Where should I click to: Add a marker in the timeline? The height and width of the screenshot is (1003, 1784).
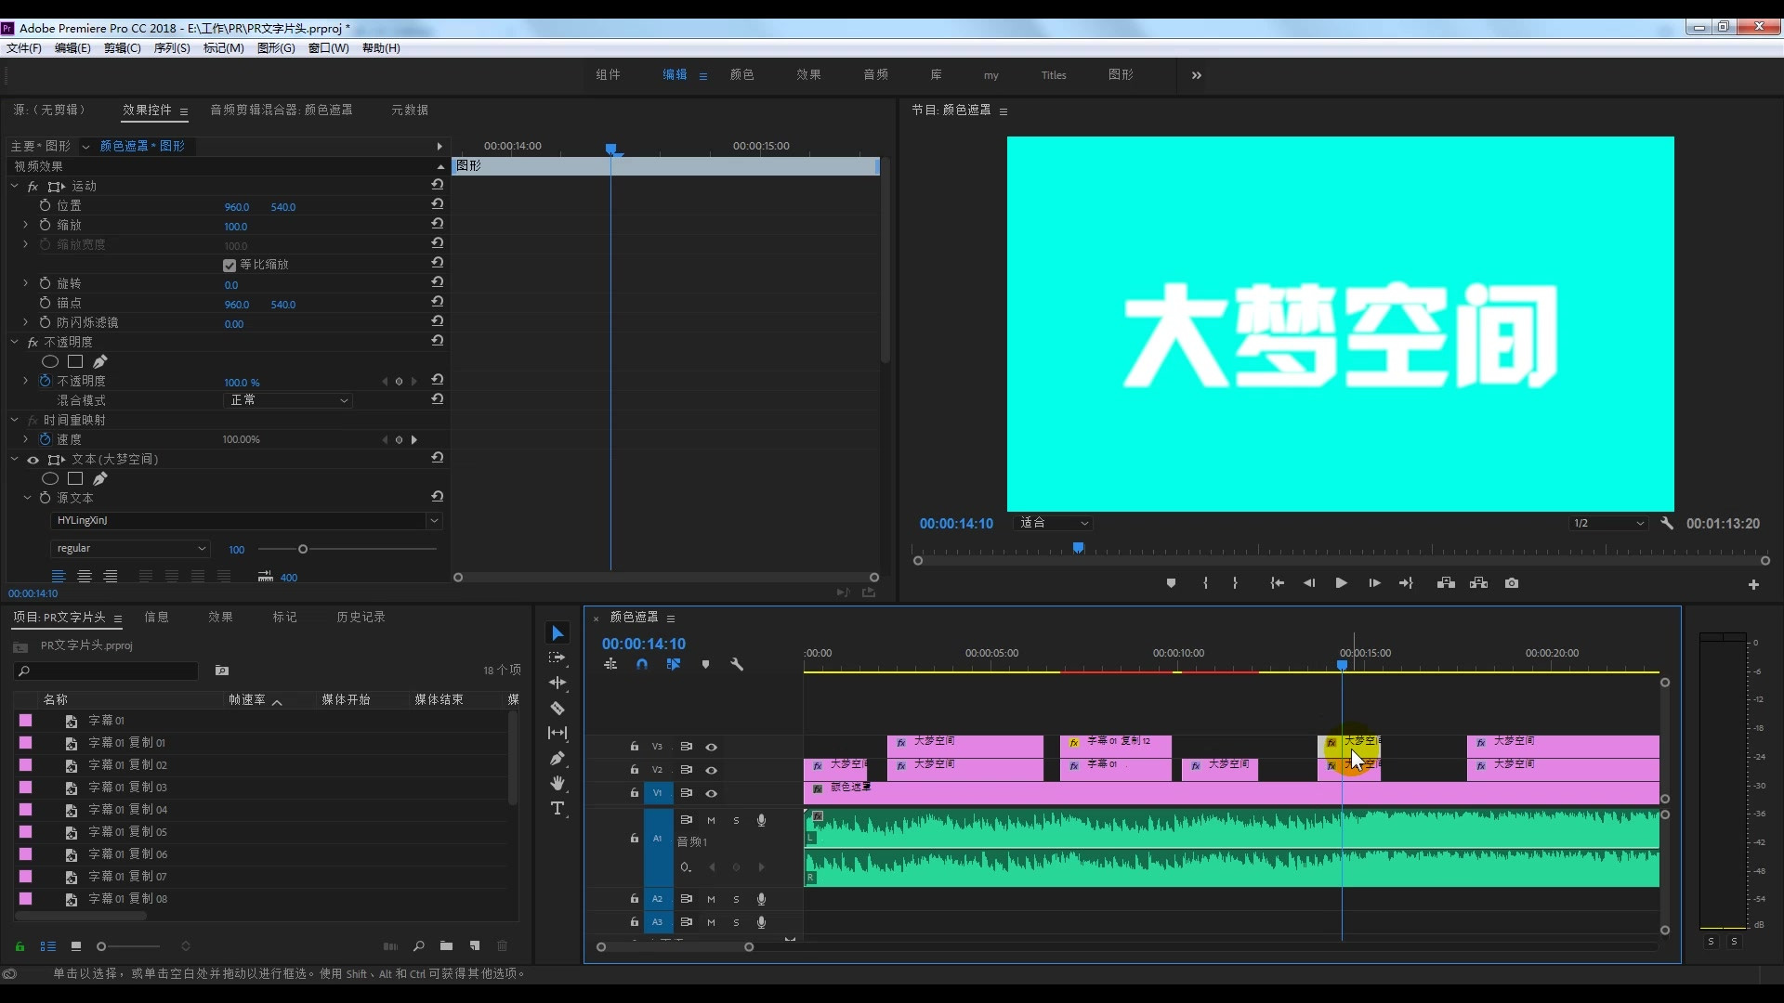tap(705, 665)
